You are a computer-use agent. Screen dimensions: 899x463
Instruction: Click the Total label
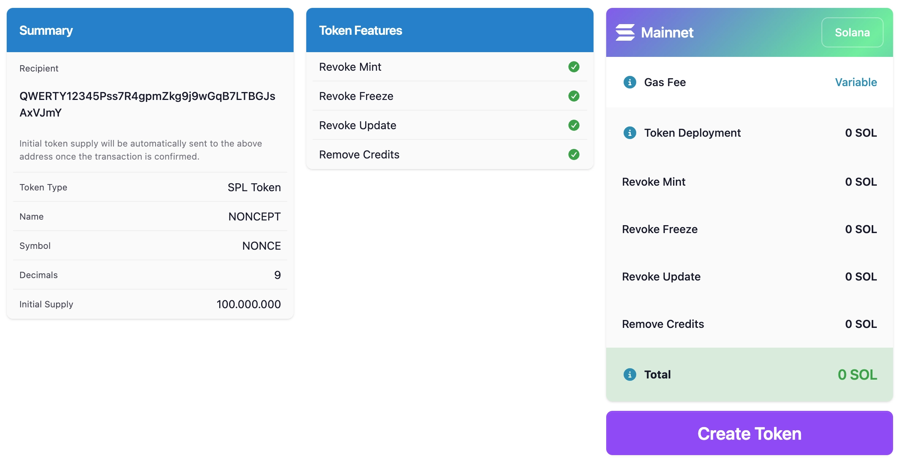(x=657, y=375)
